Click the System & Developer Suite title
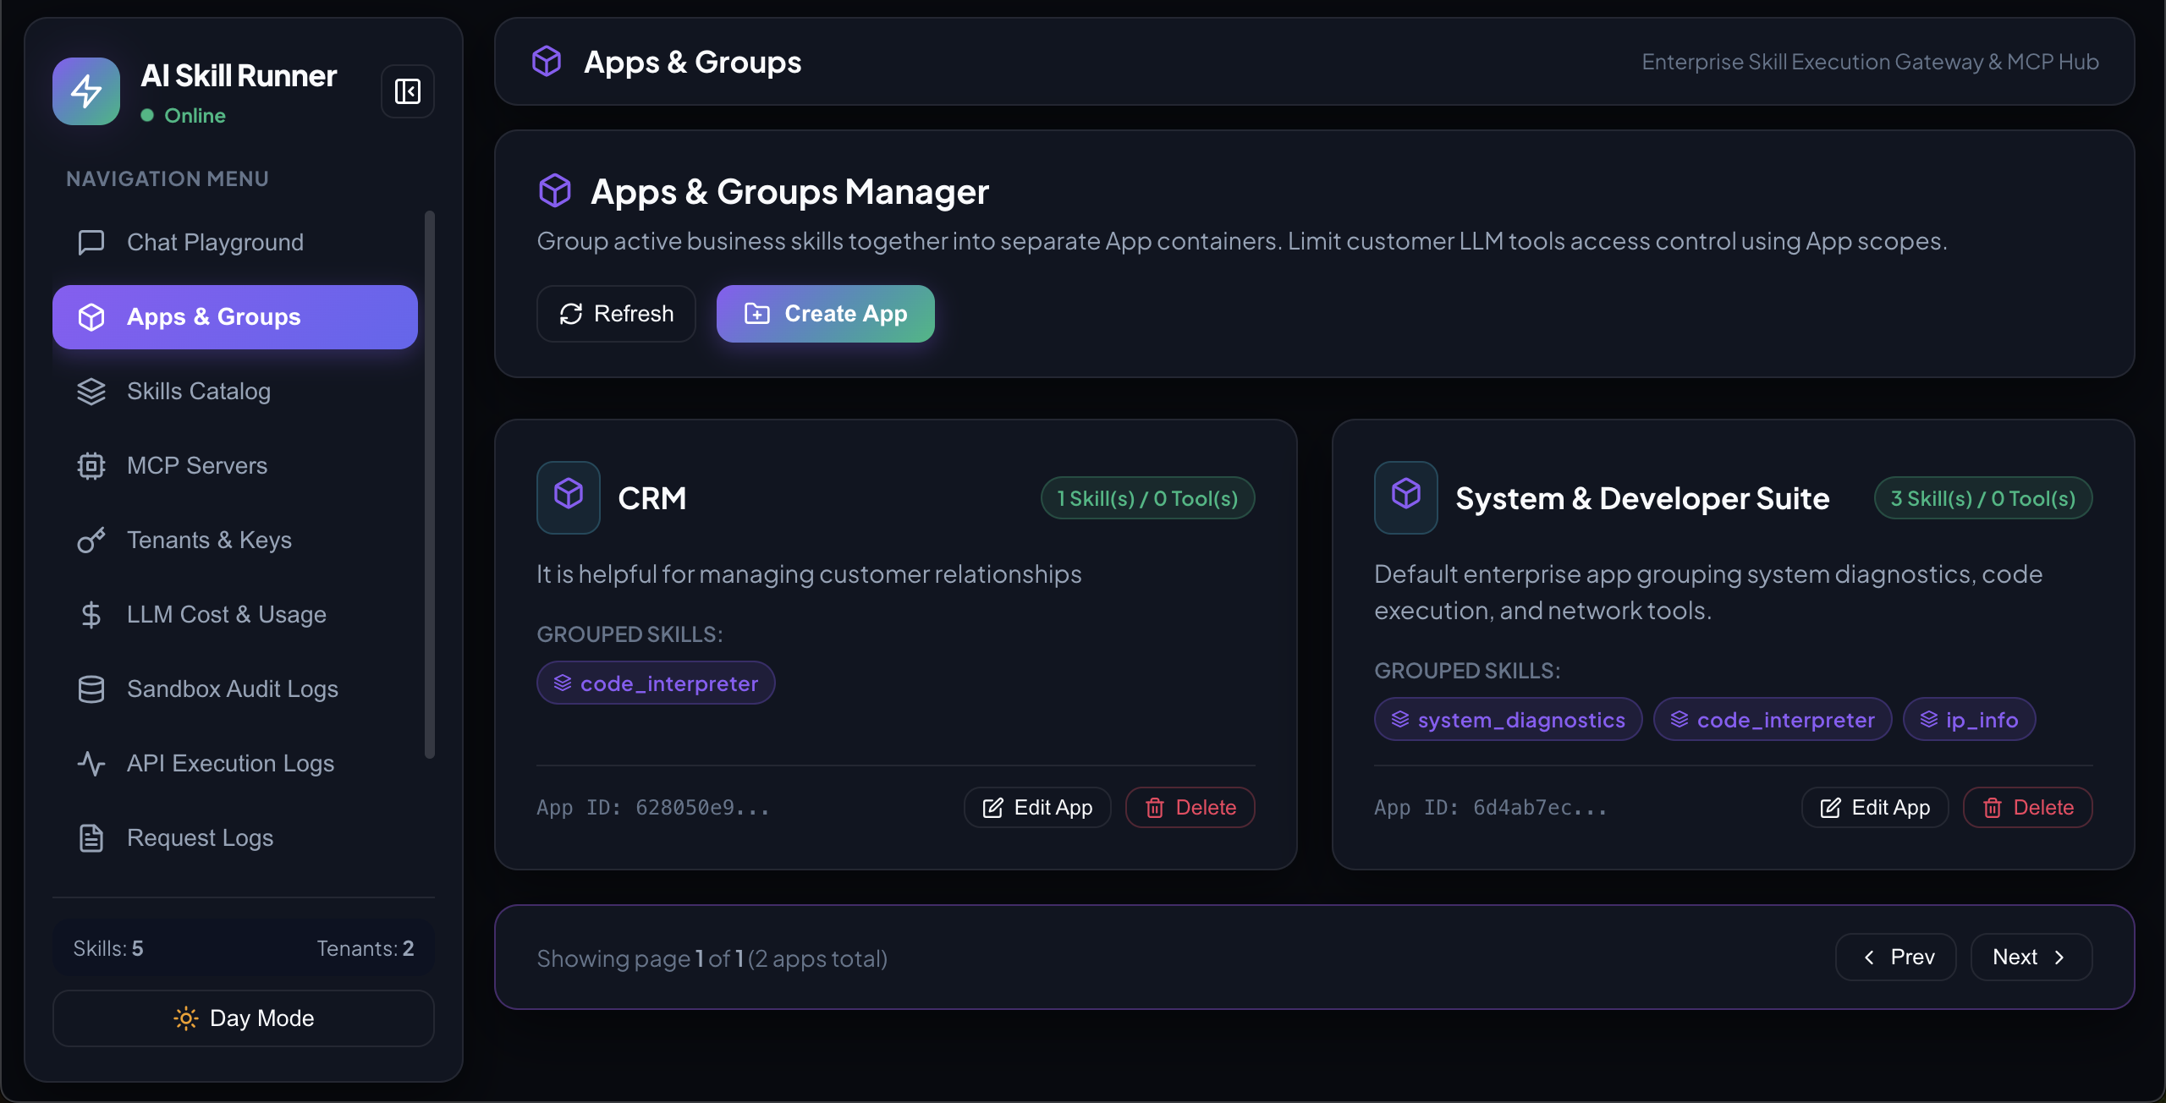Viewport: 2166px width, 1103px height. [1643, 498]
